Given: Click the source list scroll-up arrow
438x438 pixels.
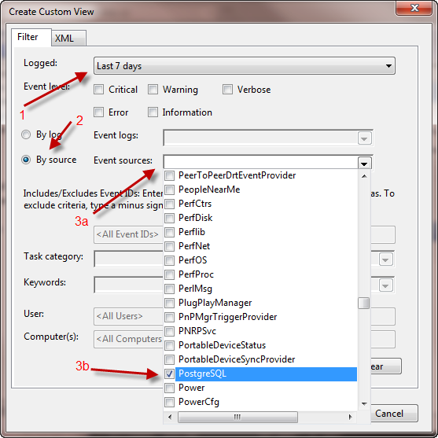Looking at the screenshot, I should tap(364, 176).
